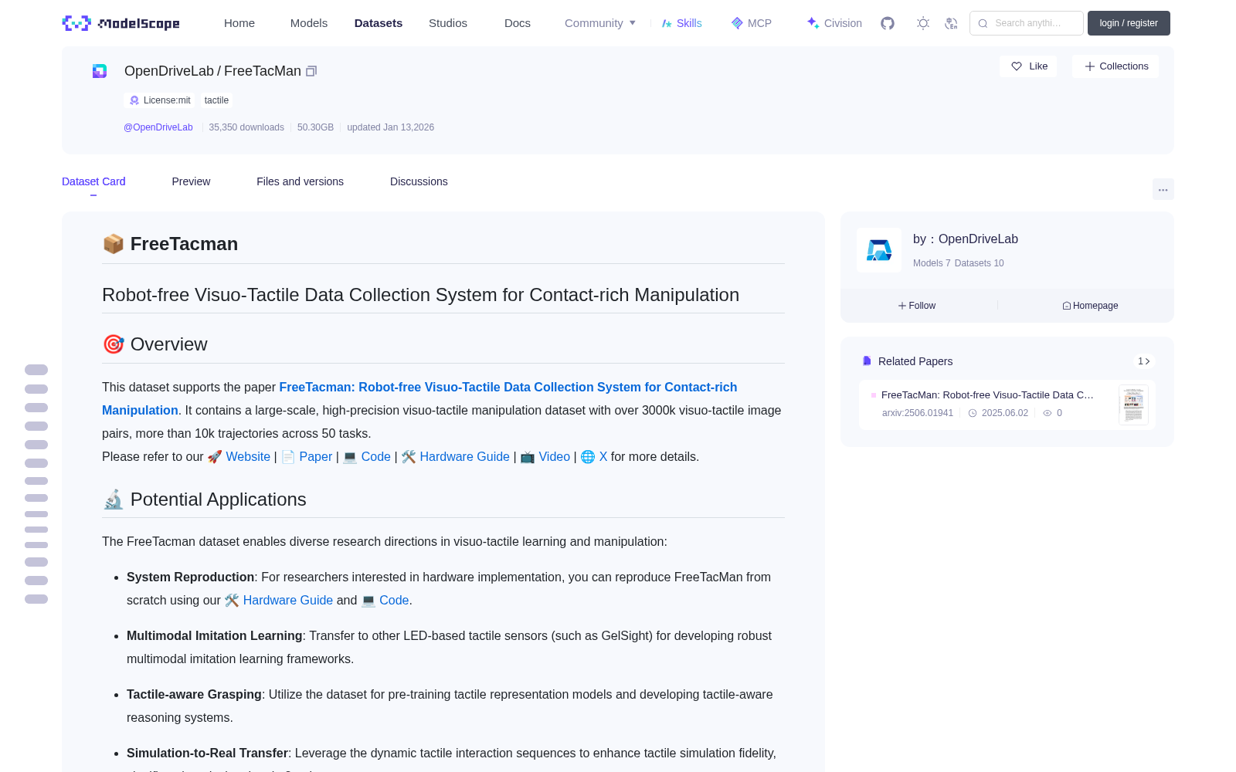Click the Related Papers document icon
Image resolution: width=1236 pixels, height=772 pixels.
867,361
